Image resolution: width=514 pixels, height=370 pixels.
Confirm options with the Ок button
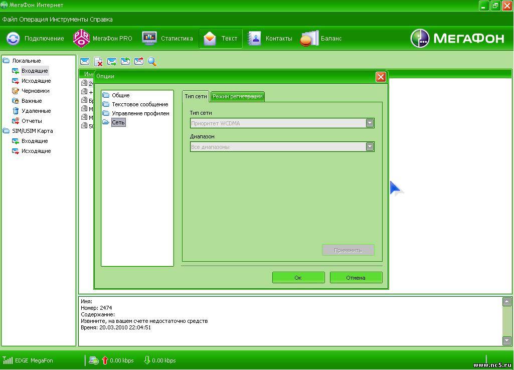(x=298, y=278)
